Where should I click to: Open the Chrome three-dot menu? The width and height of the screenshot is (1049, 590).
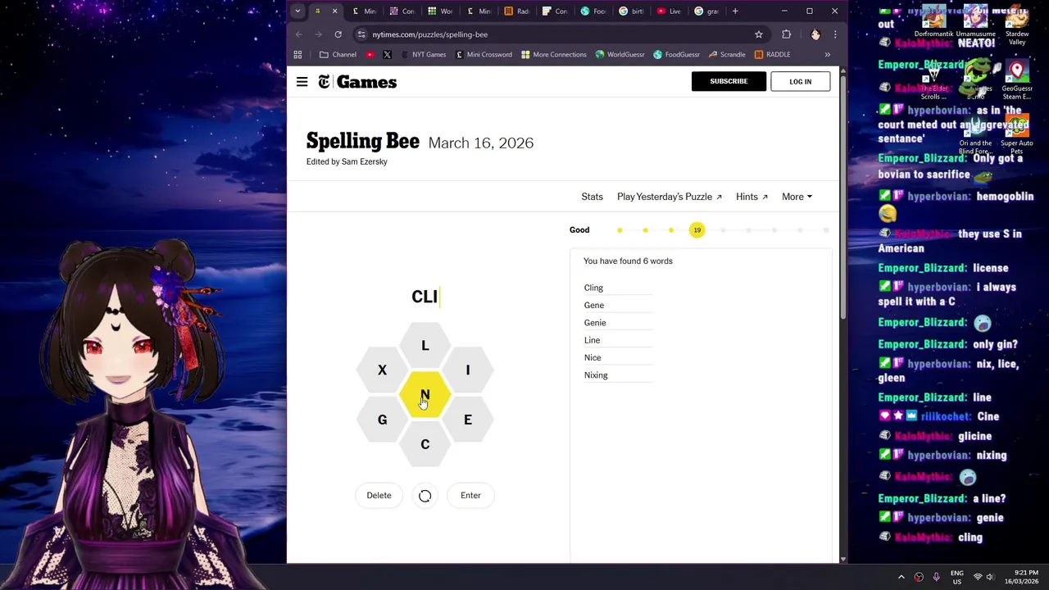click(x=835, y=34)
